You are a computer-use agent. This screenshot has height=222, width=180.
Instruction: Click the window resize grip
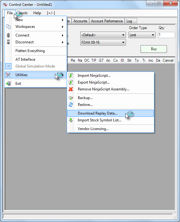point(175,217)
